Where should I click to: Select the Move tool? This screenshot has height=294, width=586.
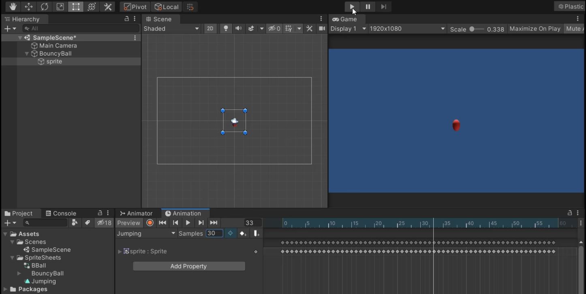29,7
